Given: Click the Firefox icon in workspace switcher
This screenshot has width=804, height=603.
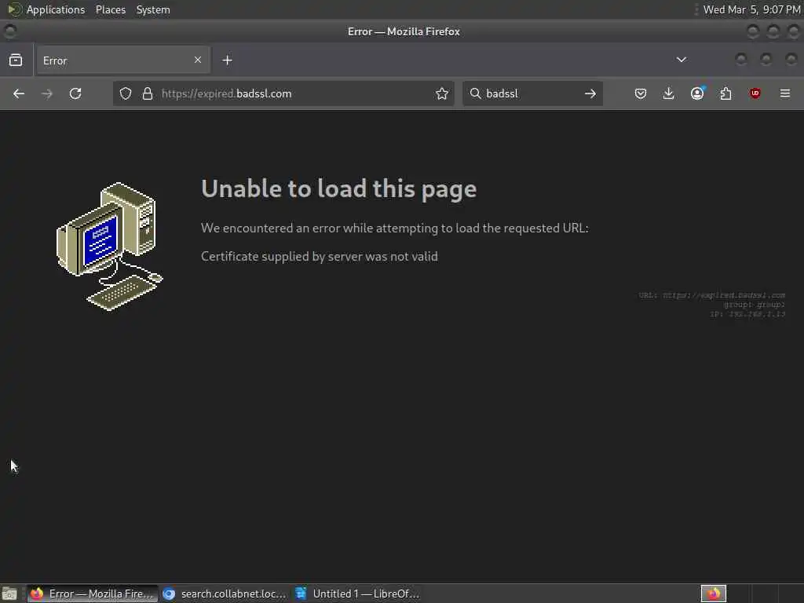Looking at the screenshot, I should (713, 594).
